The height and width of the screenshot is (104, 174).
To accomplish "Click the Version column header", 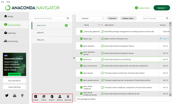I will pos(163,25).
